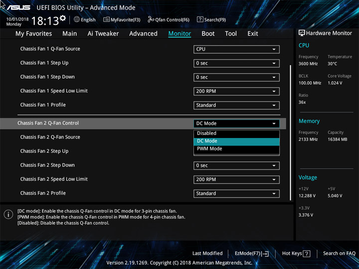The width and height of the screenshot is (359, 269).
Task: Click the Hardware Monitor panel title
Action: (329, 33)
